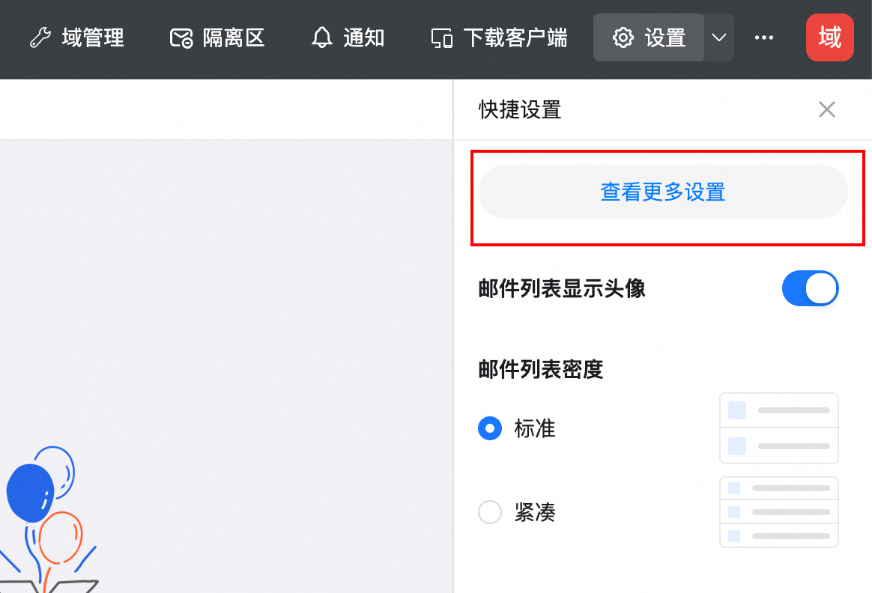
Task: Select the 紧凑 density radio button
Action: click(x=490, y=513)
